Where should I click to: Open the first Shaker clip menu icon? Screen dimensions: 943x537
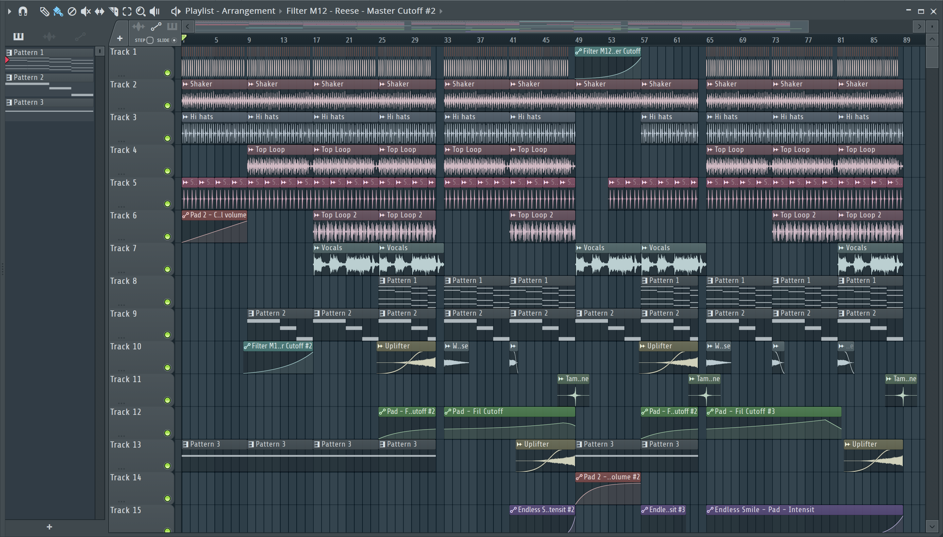[x=186, y=84]
